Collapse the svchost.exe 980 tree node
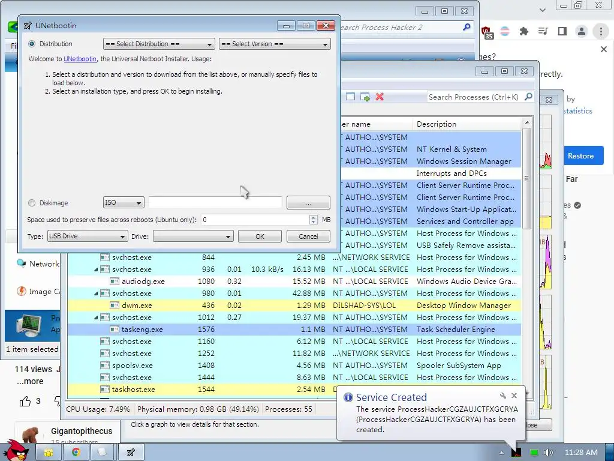 click(x=96, y=294)
